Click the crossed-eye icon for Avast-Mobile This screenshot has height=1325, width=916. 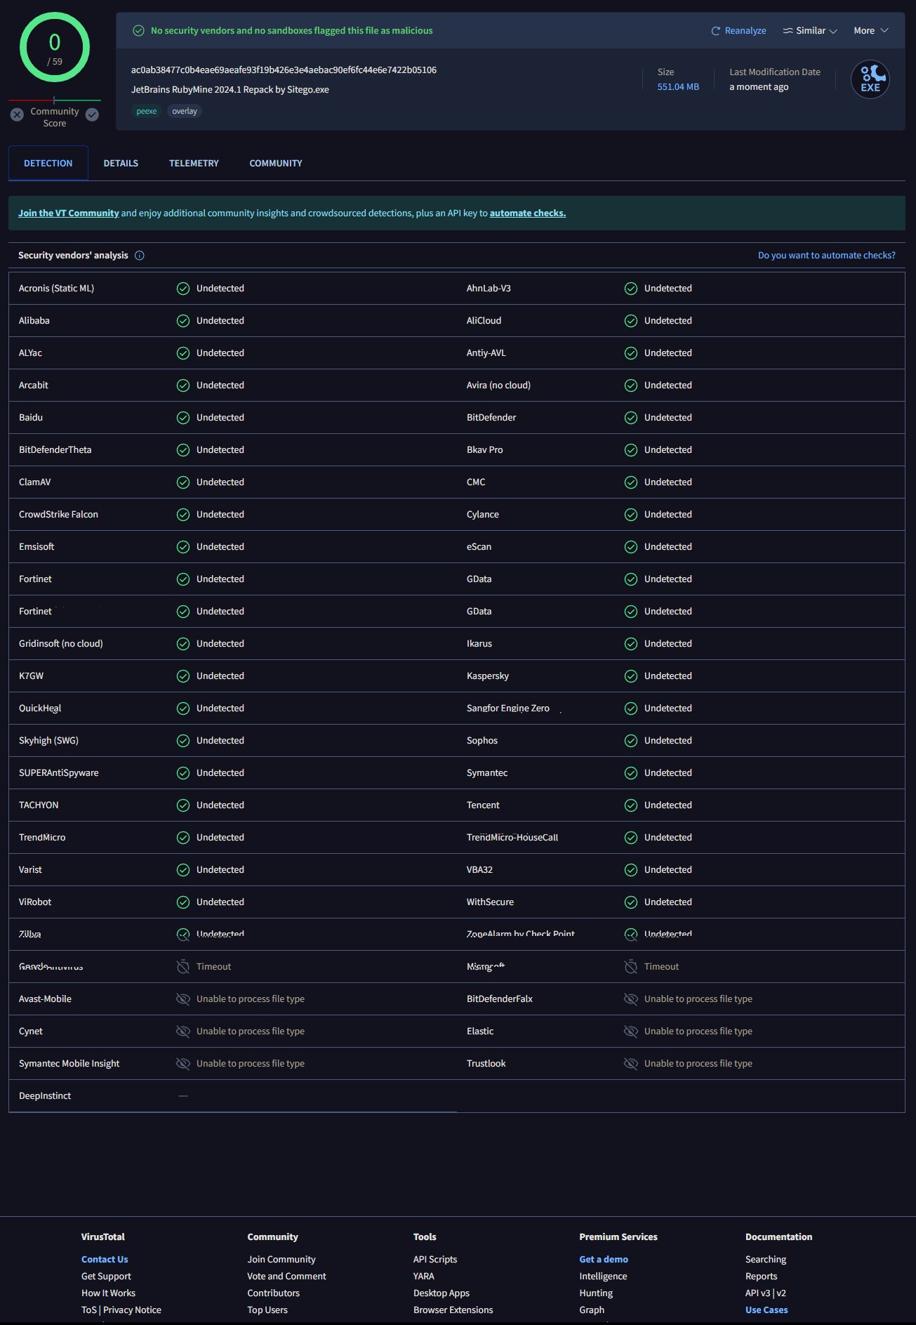[x=183, y=999]
